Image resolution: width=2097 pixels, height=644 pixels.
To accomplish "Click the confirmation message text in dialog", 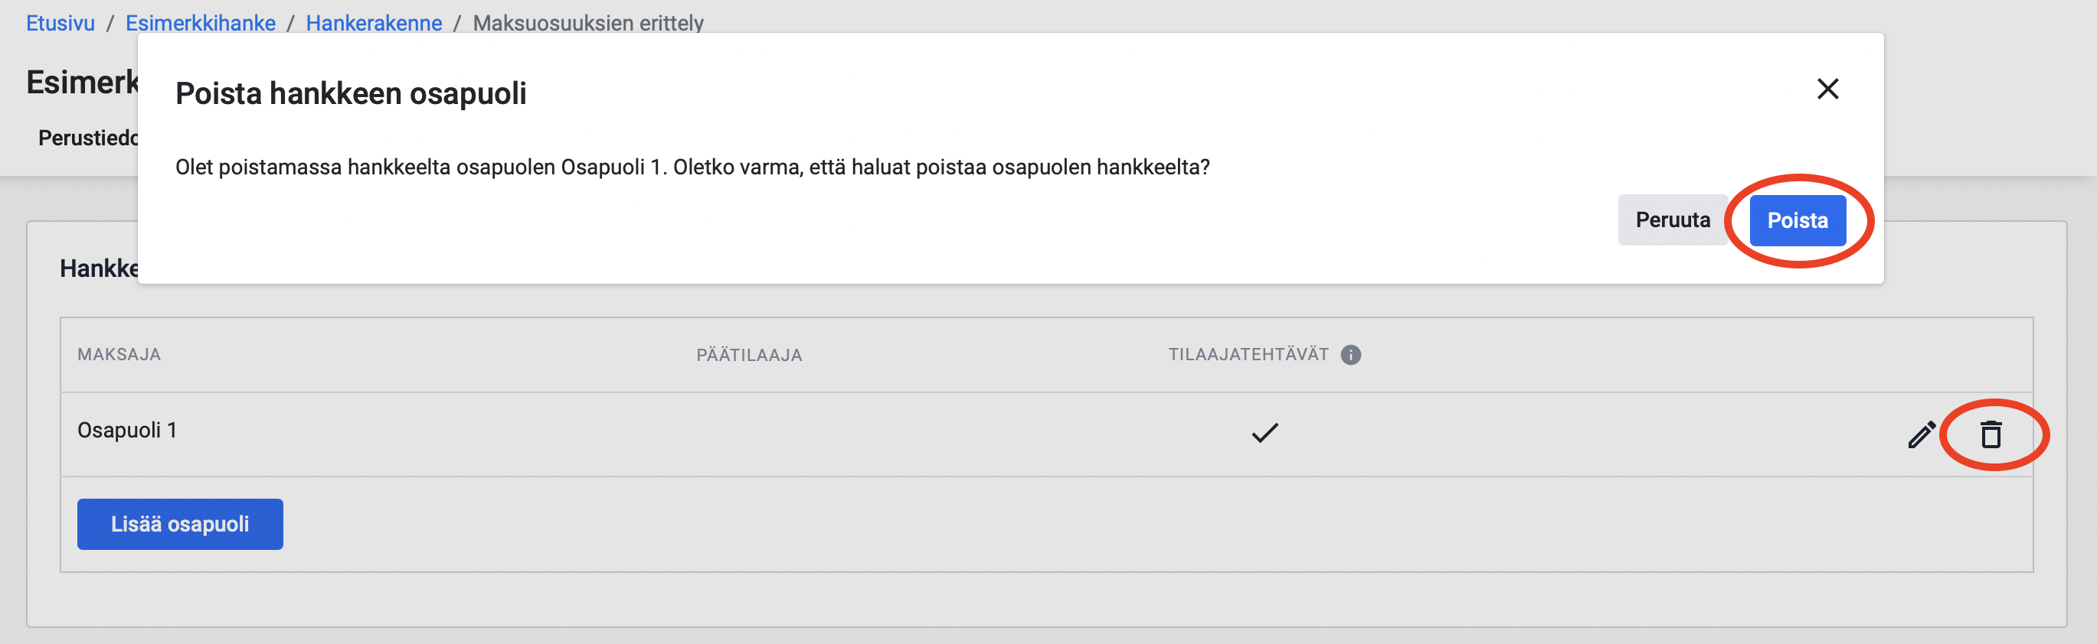I will pos(692,167).
